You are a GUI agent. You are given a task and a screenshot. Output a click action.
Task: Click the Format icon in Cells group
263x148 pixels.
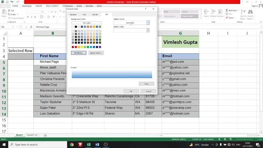(x=220, y=12)
